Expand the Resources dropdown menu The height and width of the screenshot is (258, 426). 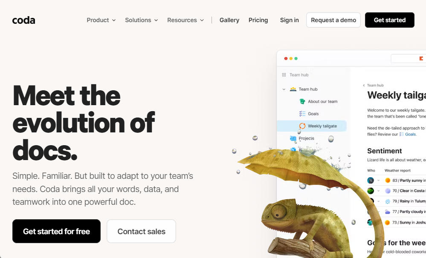point(185,20)
